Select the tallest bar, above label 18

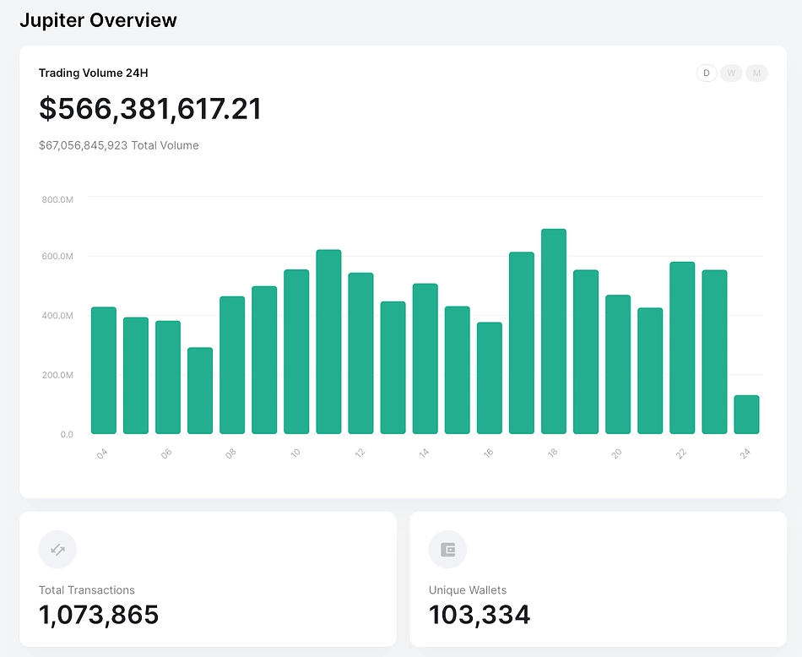(x=554, y=332)
